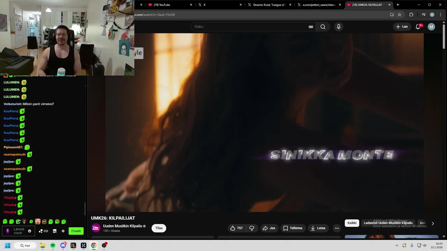This screenshot has height=251, width=447.
Task: Open Discord from the taskbar
Action: click(x=63, y=245)
